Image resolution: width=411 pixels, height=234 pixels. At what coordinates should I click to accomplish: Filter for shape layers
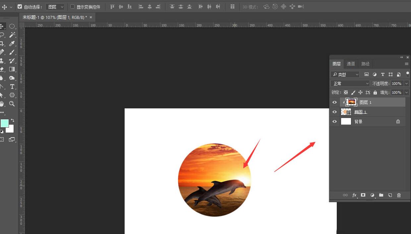391,75
